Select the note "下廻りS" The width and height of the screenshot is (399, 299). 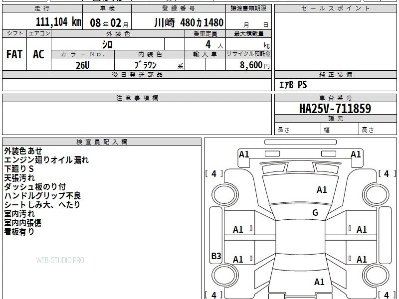19,169
